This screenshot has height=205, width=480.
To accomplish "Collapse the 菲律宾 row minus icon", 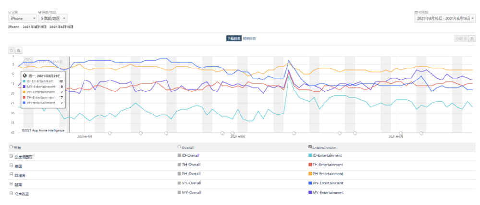I will pyautogui.click(x=12, y=174).
